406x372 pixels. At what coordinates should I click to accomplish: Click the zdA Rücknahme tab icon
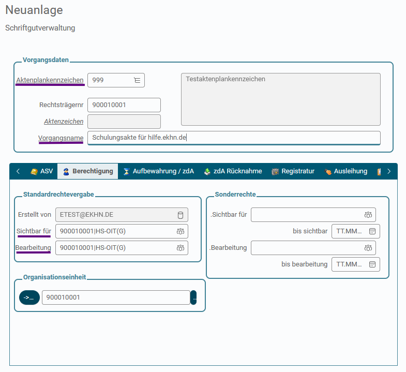click(x=207, y=171)
